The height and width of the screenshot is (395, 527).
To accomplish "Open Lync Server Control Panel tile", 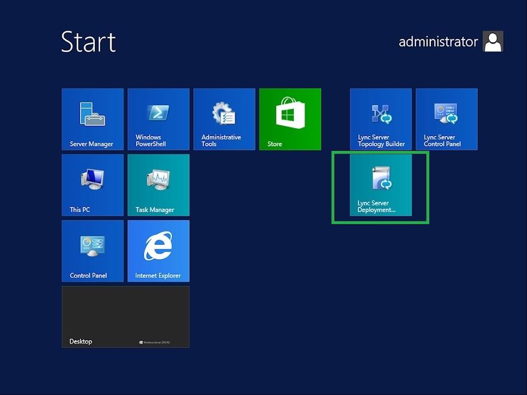I will pyautogui.click(x=446, y=119).
